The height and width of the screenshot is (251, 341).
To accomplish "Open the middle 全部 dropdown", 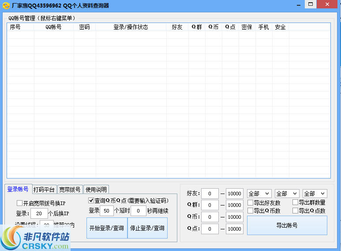I will click(x=287, y=194).
